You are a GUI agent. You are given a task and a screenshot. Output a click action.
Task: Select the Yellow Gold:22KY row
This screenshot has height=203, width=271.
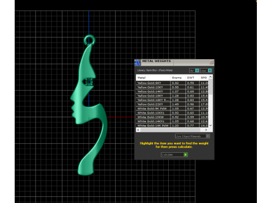(172, 104)
